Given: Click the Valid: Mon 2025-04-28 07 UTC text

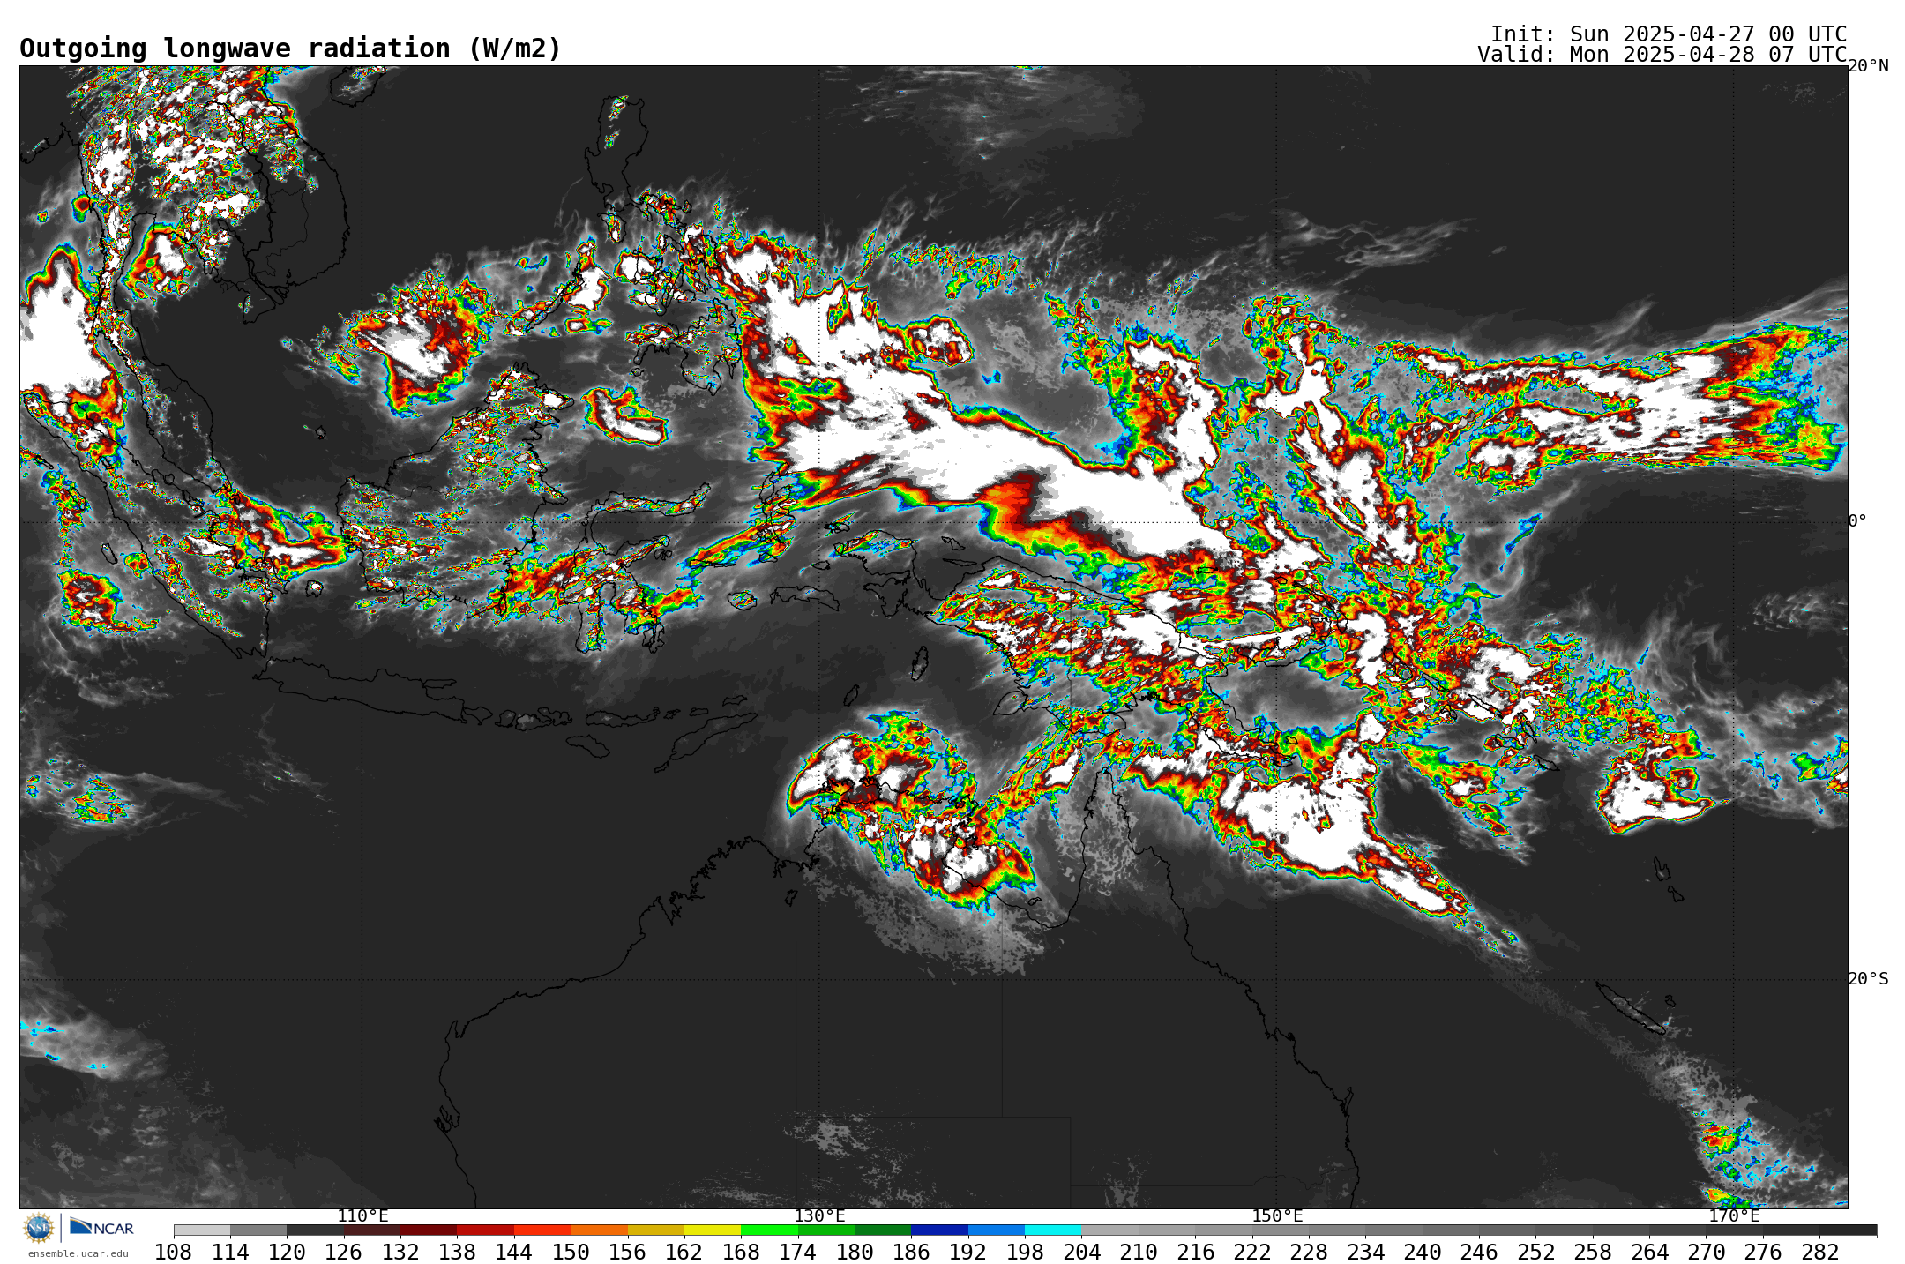Looking at the screenshot, I should point(1662,55).
